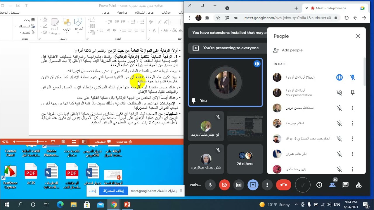Toggle the التعليقات comments pane

tap(103, 141)
